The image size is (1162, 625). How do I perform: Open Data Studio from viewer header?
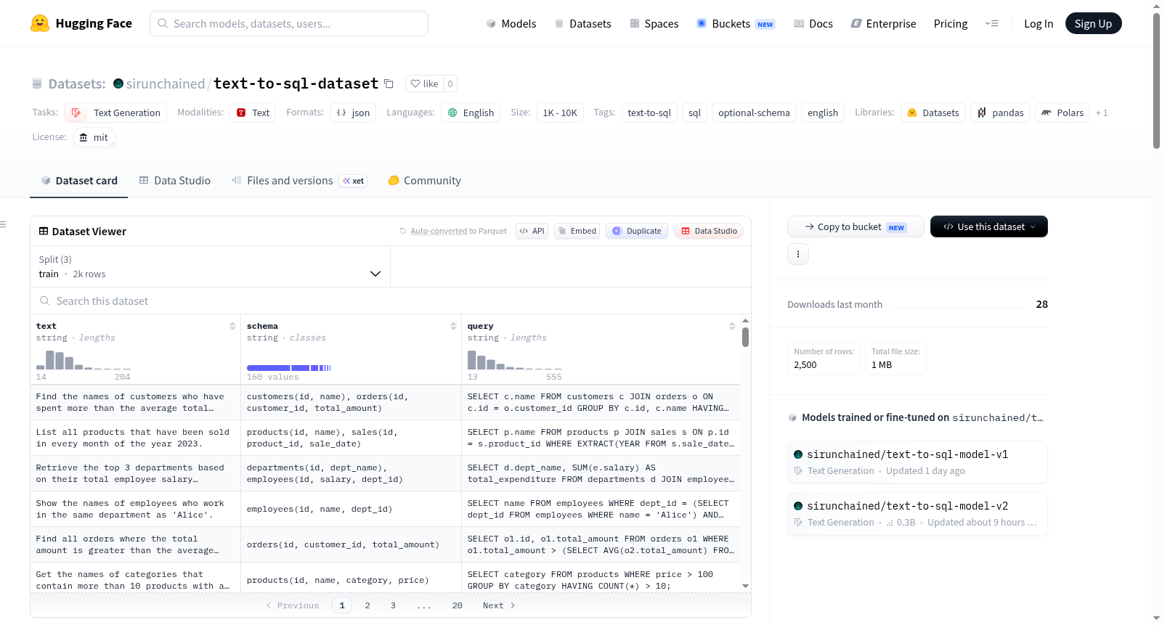click(x=709, y=231)
